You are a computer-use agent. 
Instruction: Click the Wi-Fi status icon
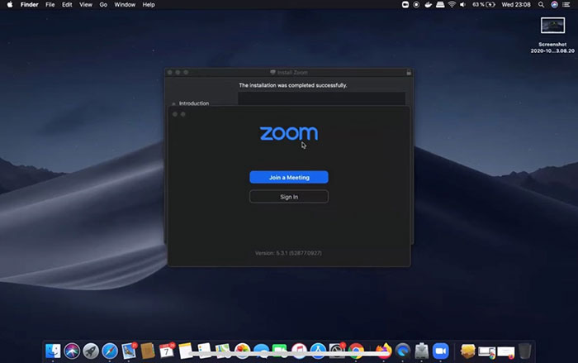[452, 5]
